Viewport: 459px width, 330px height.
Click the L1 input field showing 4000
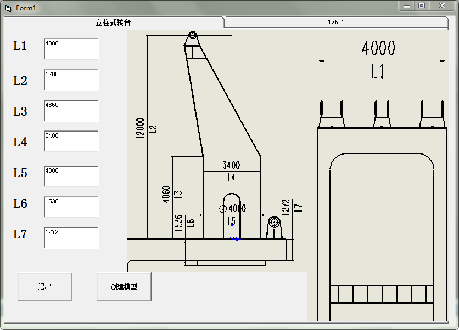click(71, 49)
